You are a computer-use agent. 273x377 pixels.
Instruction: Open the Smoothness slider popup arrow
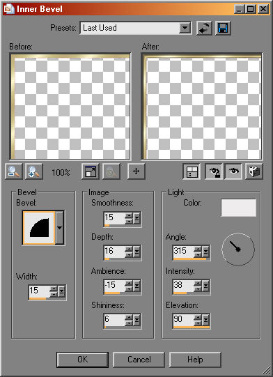[137, 218]
